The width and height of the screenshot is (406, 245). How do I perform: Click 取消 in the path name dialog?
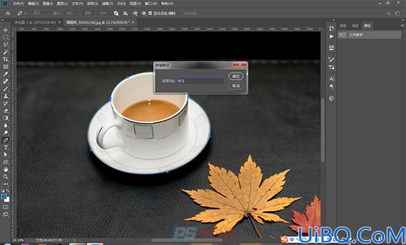(x=236, y=86)
